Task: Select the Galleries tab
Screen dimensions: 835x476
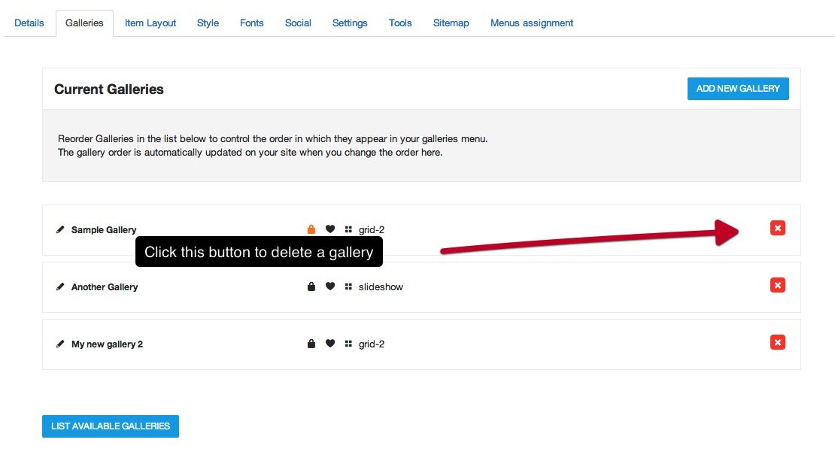Action: coord(84,23)
